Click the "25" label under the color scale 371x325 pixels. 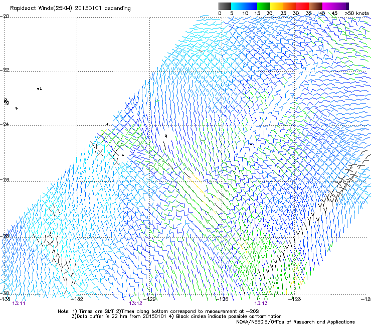coord(283,13)
